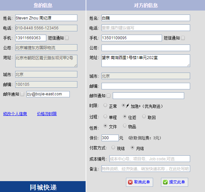Open 价格及时限 link
Image resolution: width=205 pixels, height=192 pixels.
tap(47, 114)
